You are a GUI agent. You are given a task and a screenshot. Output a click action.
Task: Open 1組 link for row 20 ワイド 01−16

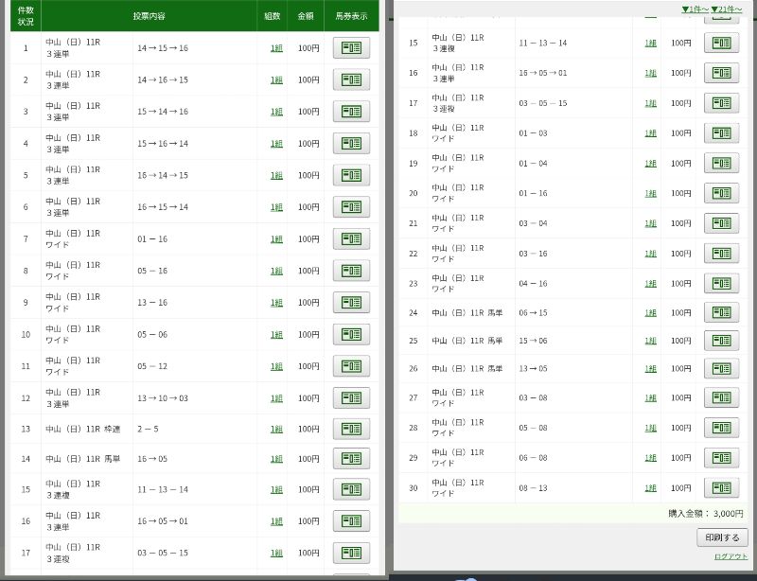click(x=651, y=193)
